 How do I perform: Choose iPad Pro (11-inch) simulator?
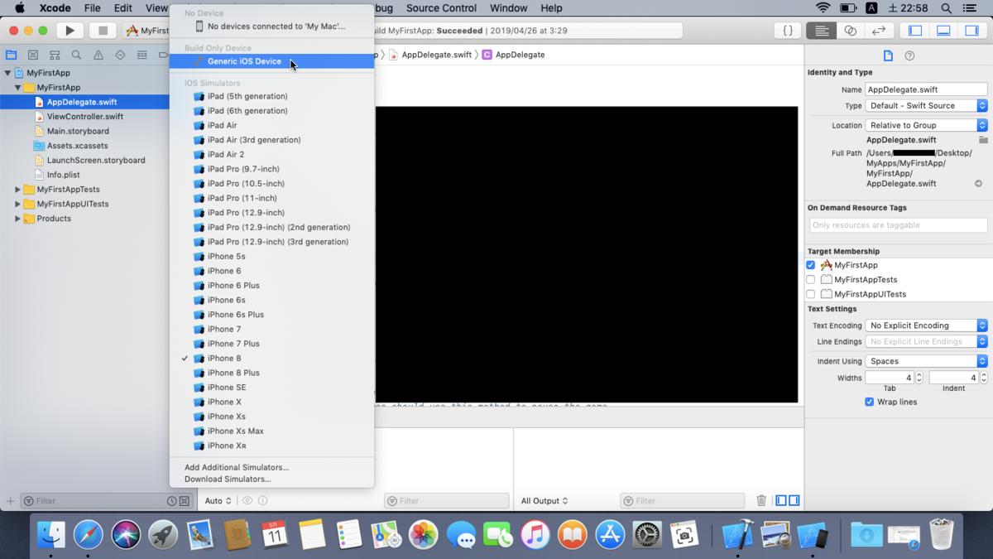[271, 198]
